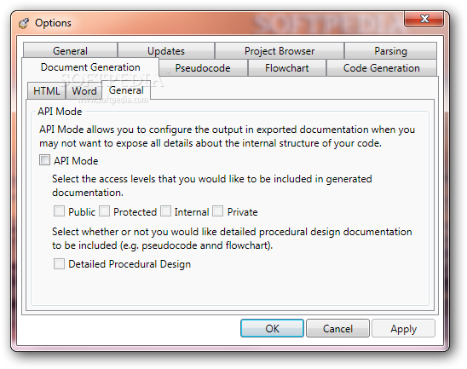Image resolution: width=467 pixels, height=369 pixels.
Task: Click the 'Options' window title text
Action: 53,23
